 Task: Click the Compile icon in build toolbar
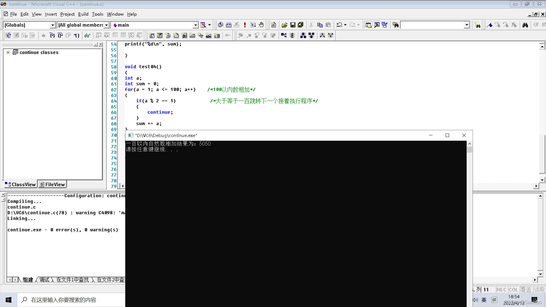point(220,25)
